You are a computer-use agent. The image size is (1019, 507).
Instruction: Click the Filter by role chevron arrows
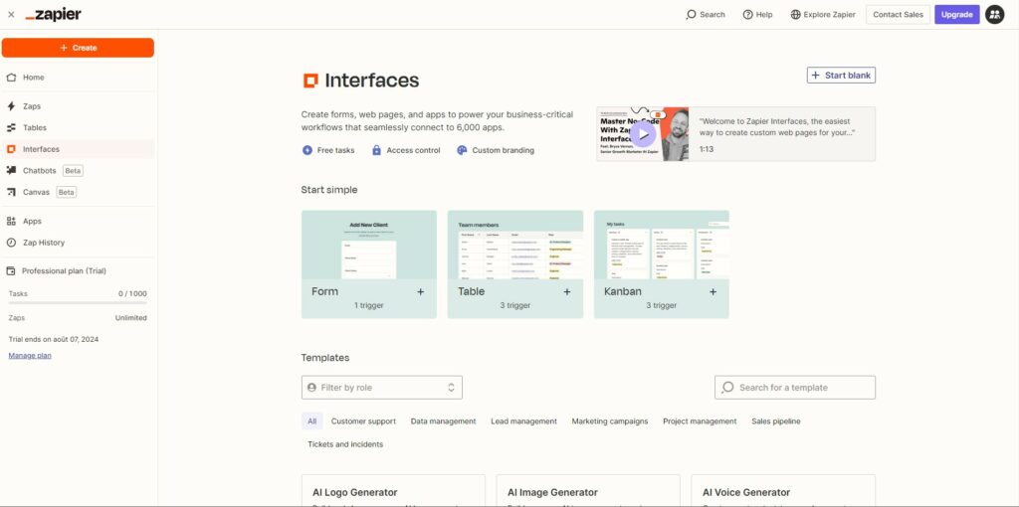coord(451,388)
